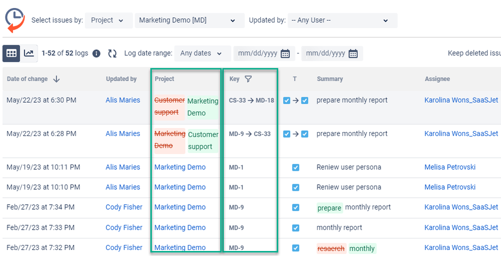The image size is (501, 256).
Task: Click task type icon in Feb/27/23 7:33 PM row
Action: 295,228
